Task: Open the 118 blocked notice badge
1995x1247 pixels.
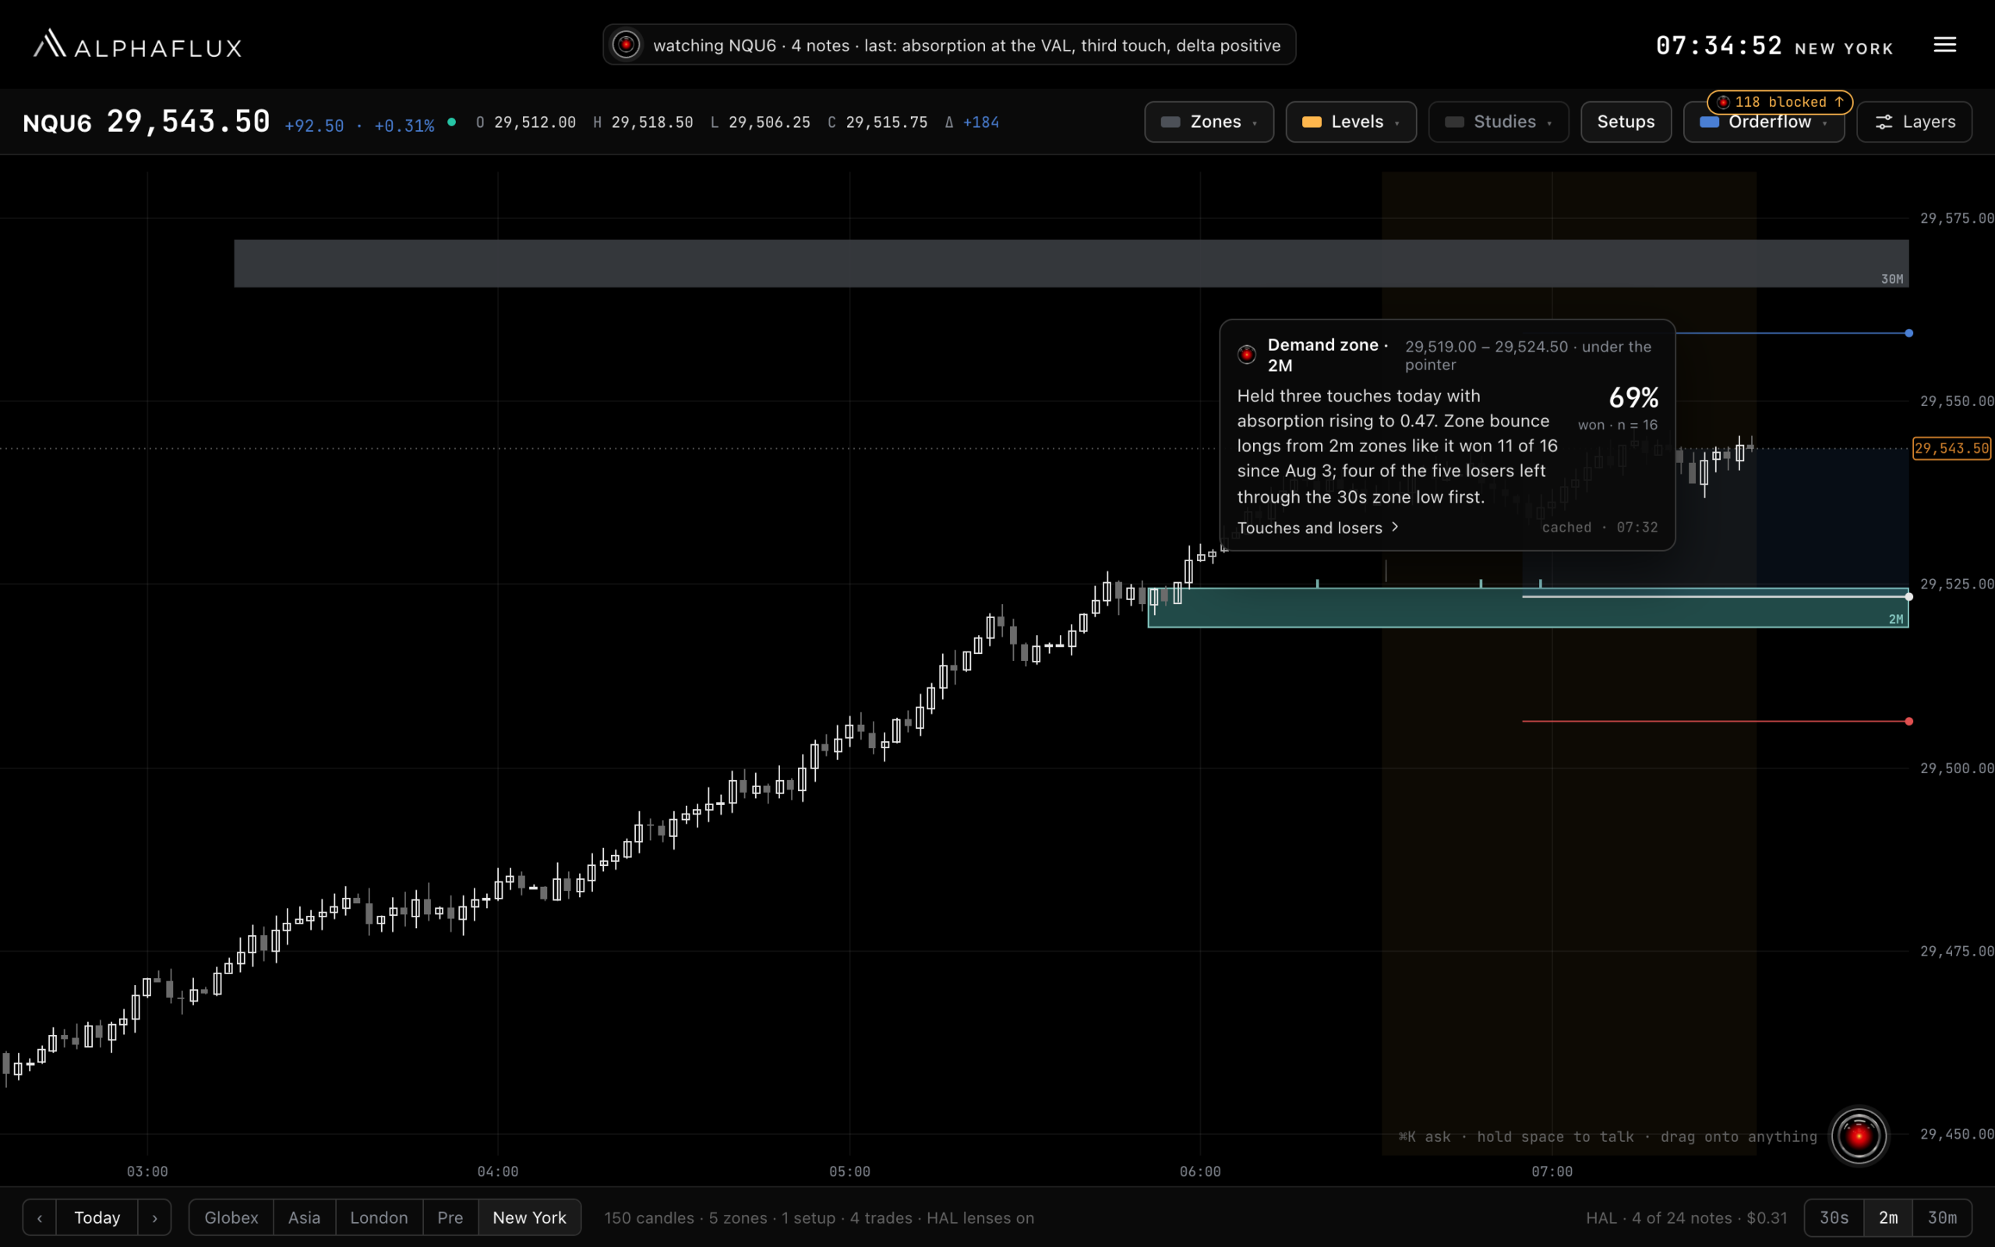Action: coord(1779,102)
